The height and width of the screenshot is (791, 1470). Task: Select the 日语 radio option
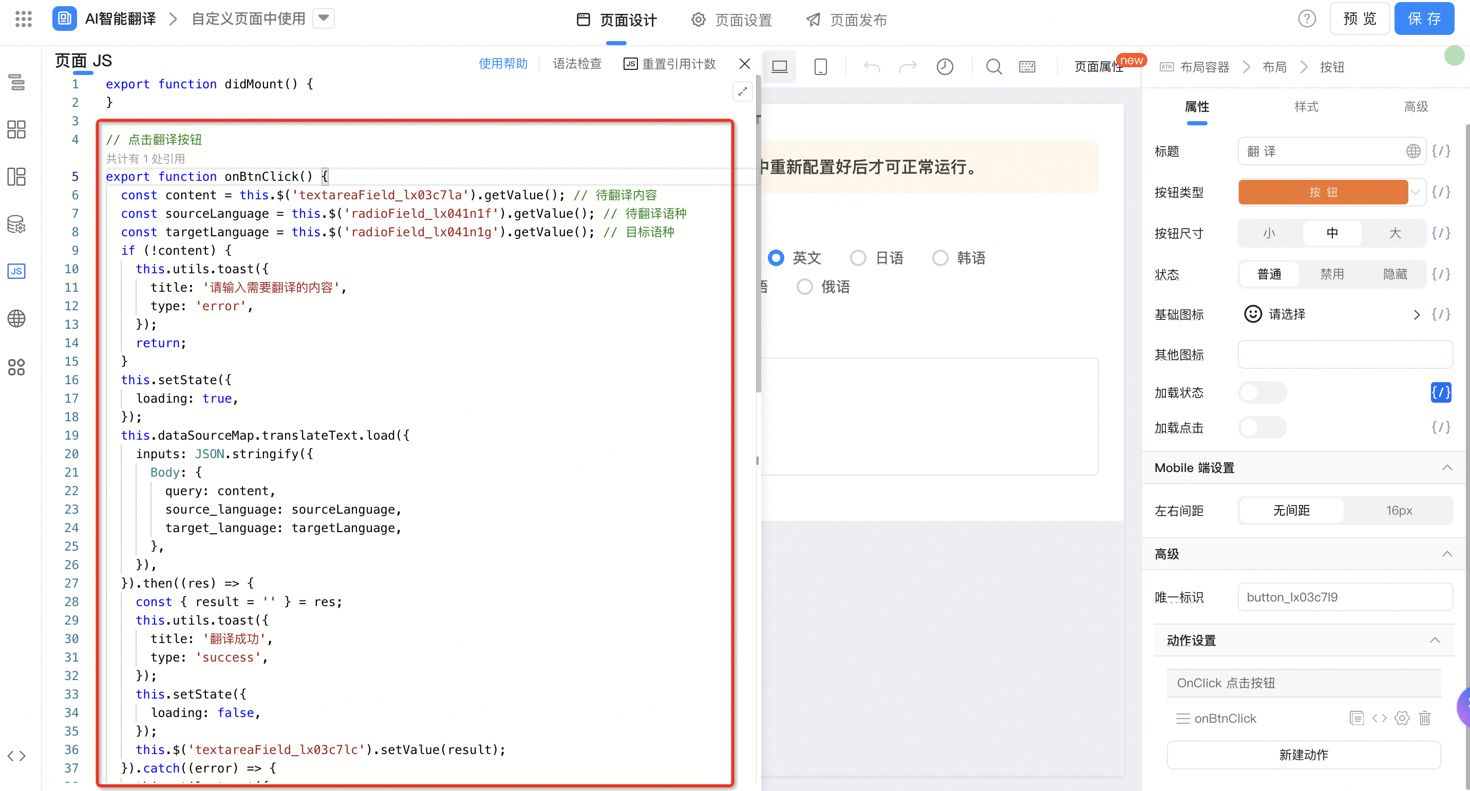[858, 258]
